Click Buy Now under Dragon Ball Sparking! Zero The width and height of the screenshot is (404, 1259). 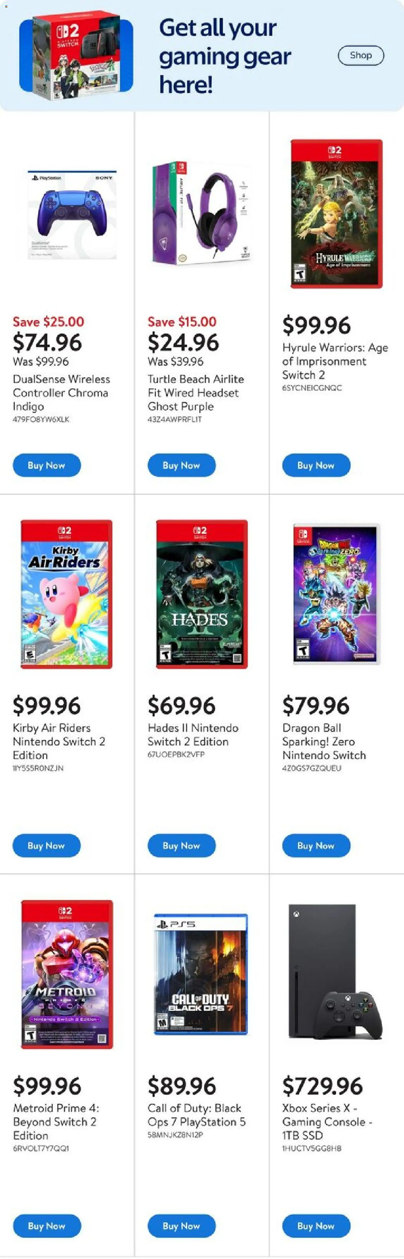click(x=316, y=845)
